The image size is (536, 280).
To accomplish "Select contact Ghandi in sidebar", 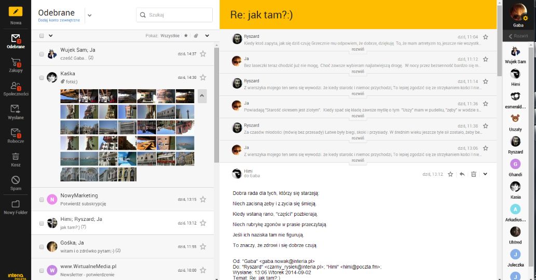I will (515, 168).
